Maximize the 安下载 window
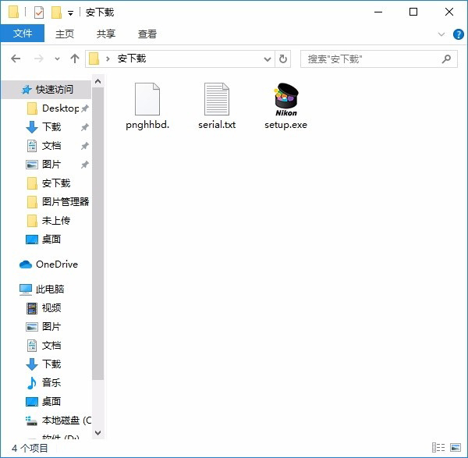468x458 pixels. (413, 12)
